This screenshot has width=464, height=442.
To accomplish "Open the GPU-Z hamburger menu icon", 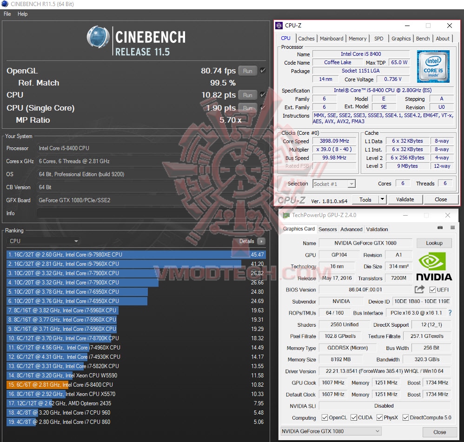I will tap(452, 228).
